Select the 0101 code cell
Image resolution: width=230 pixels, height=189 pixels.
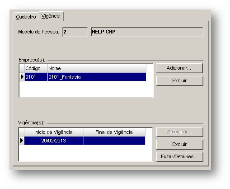pos(36,77)
